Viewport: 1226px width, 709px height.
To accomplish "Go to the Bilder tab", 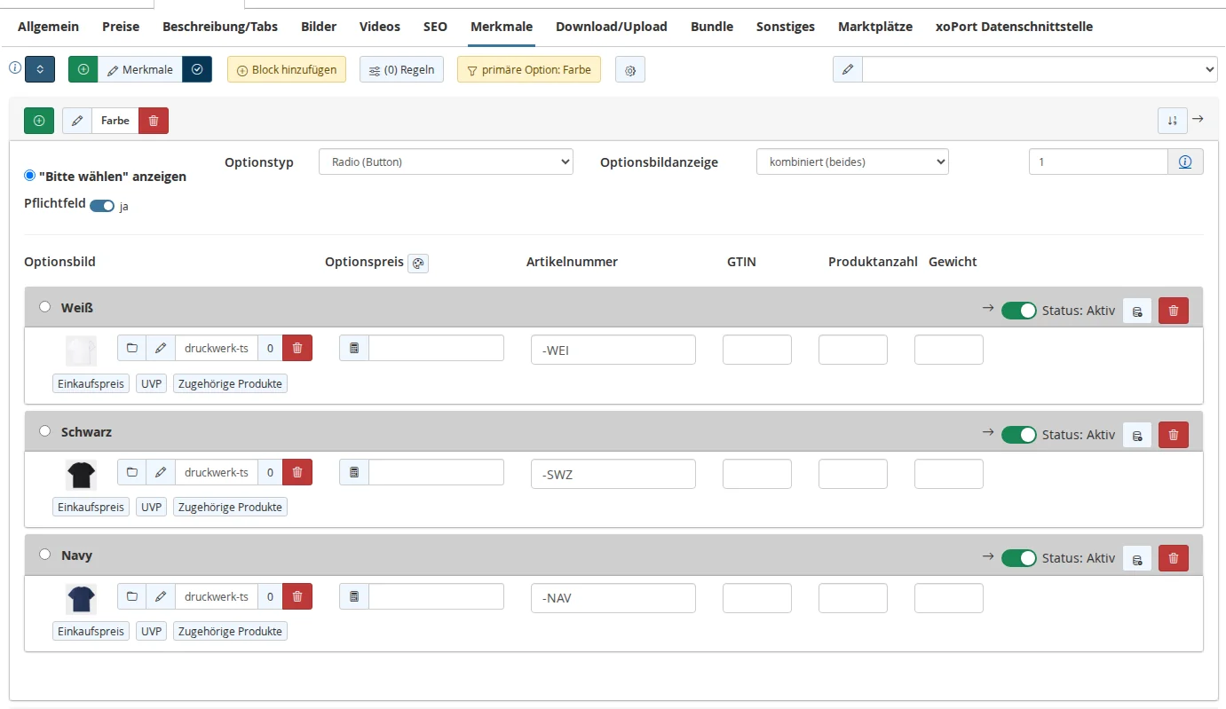I will [x=319, y=27].
